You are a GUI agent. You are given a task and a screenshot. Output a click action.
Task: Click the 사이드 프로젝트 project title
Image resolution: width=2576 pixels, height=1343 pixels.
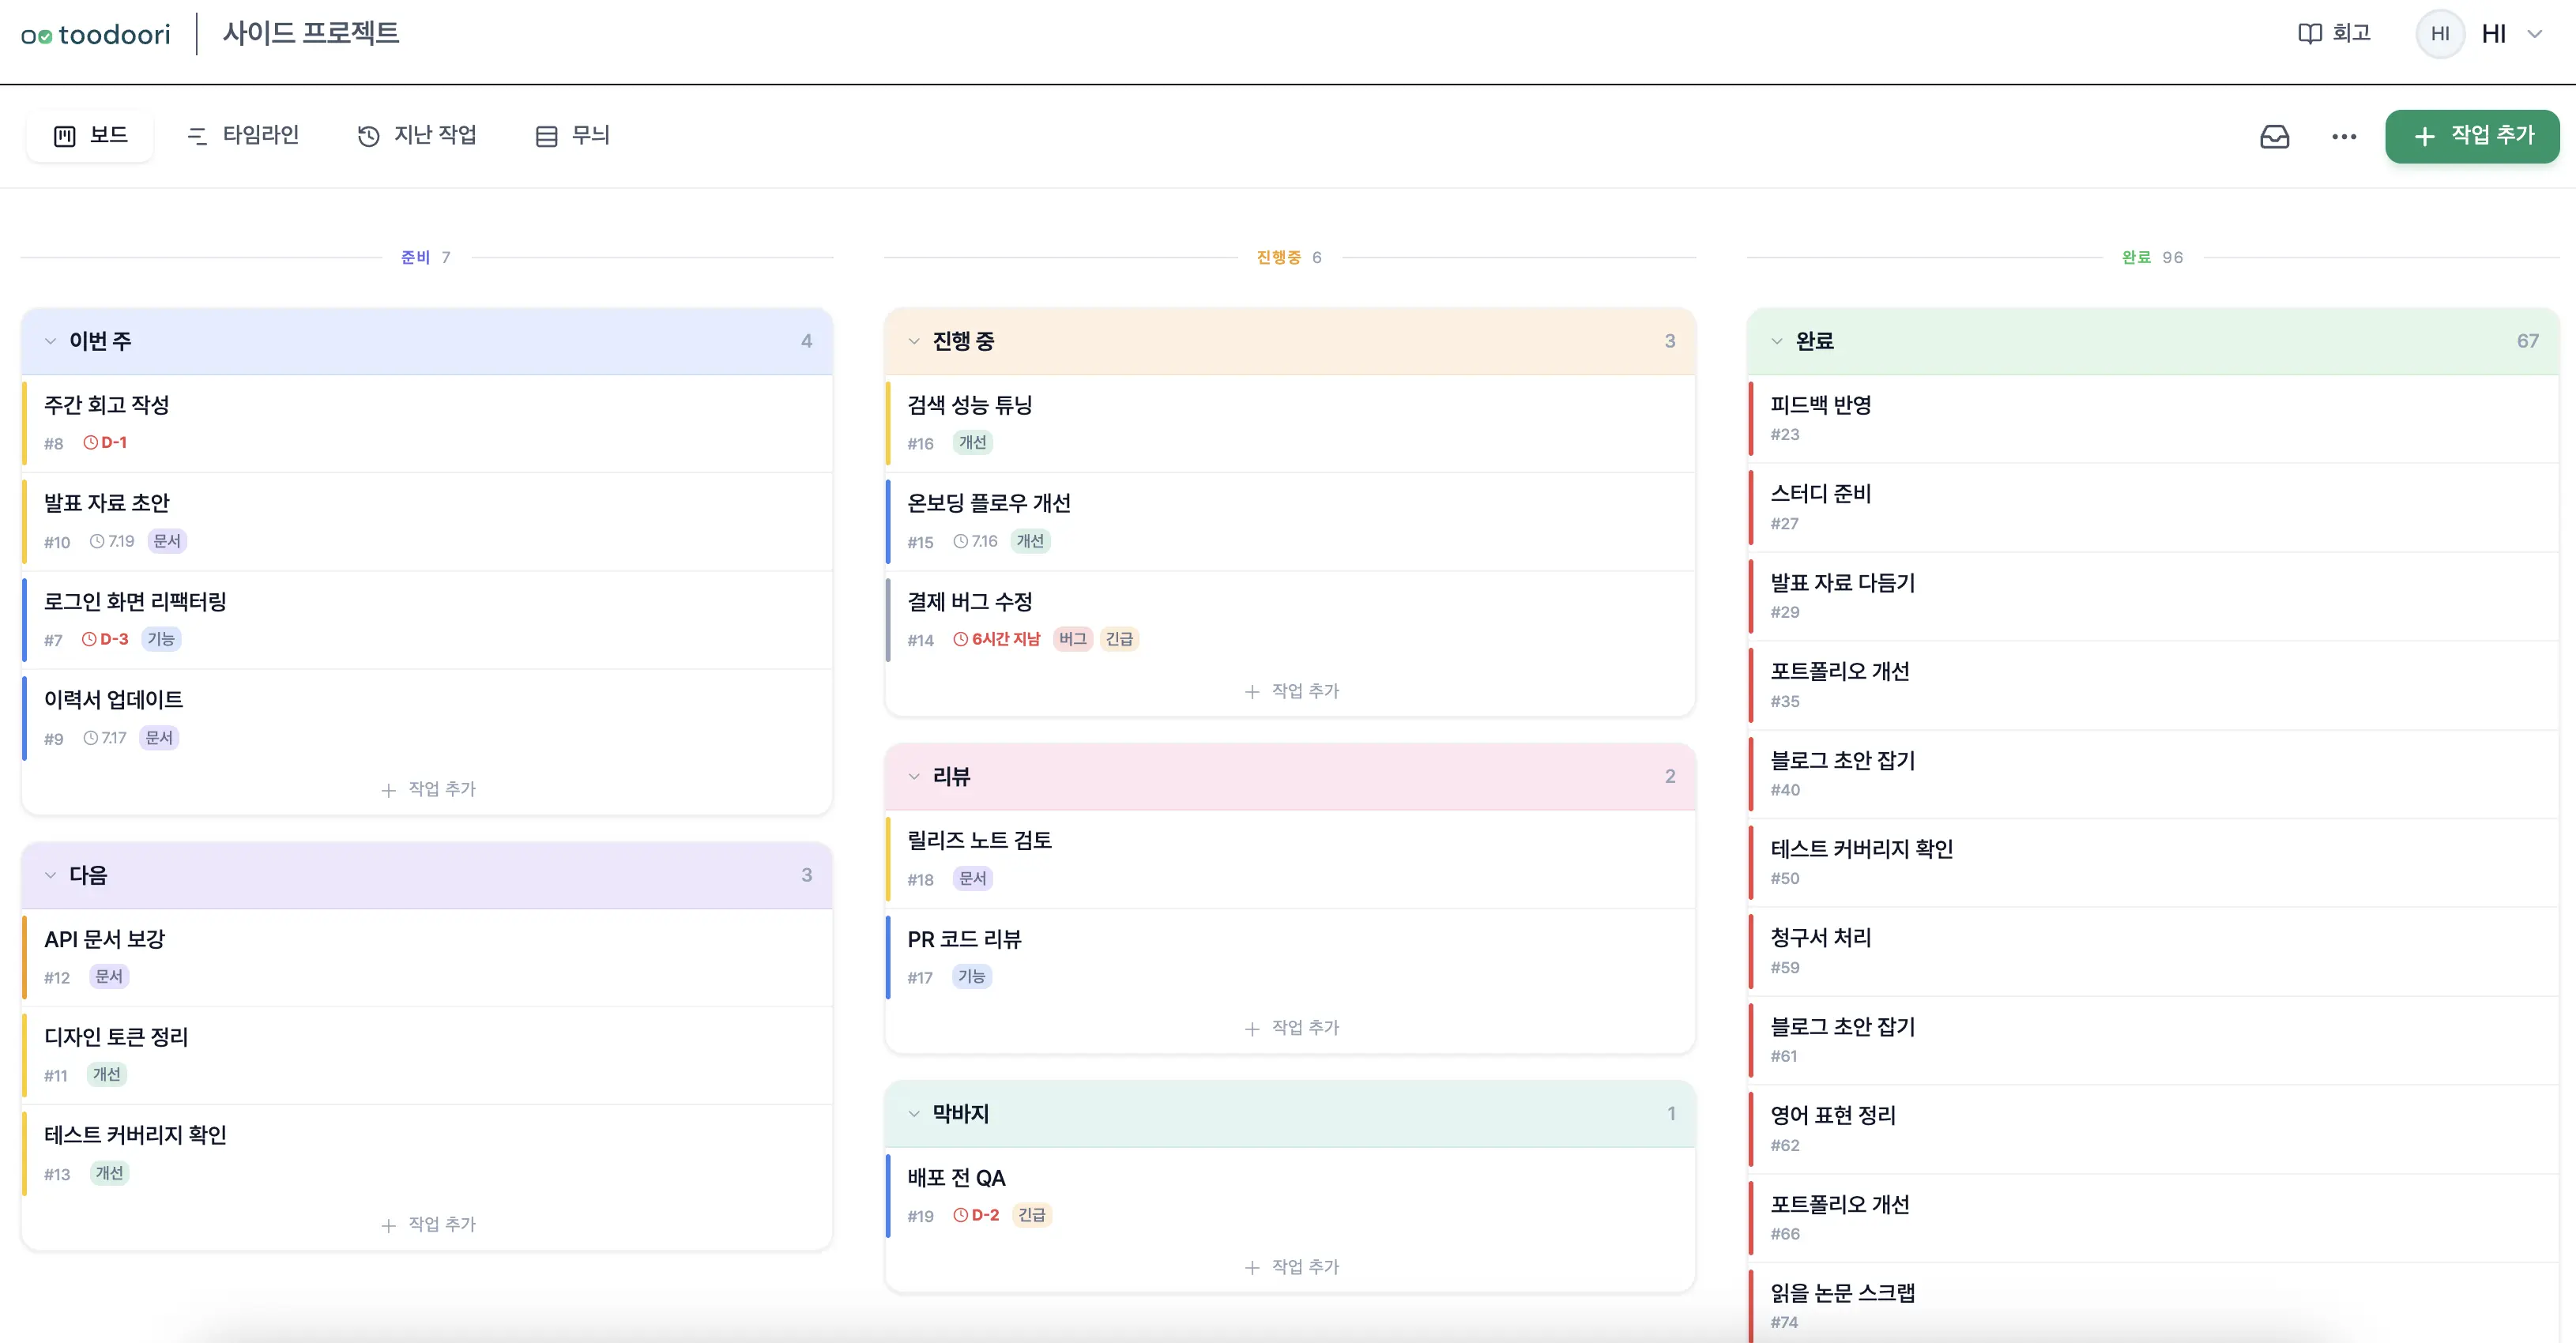coord(311,33)
